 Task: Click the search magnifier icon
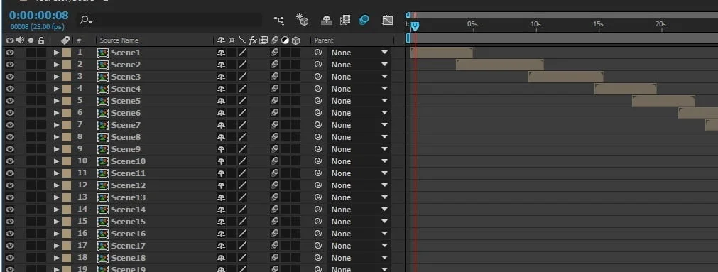pos(86,20)
